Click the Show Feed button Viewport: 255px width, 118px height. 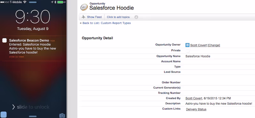[x=91, y=17]
